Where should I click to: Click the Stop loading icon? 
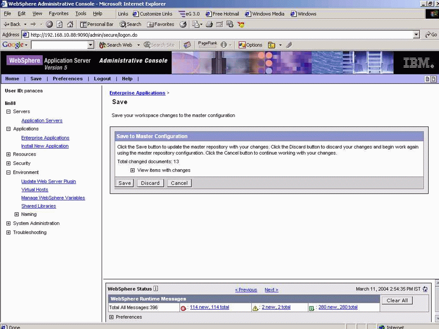click(49, 24)
